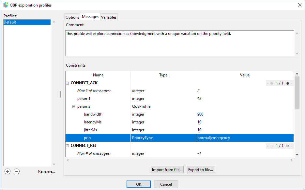The height and width of the screenshot is (190, 305).
Task: Collapse the CONNECT_ACK message node
Action: click(68, 83)
